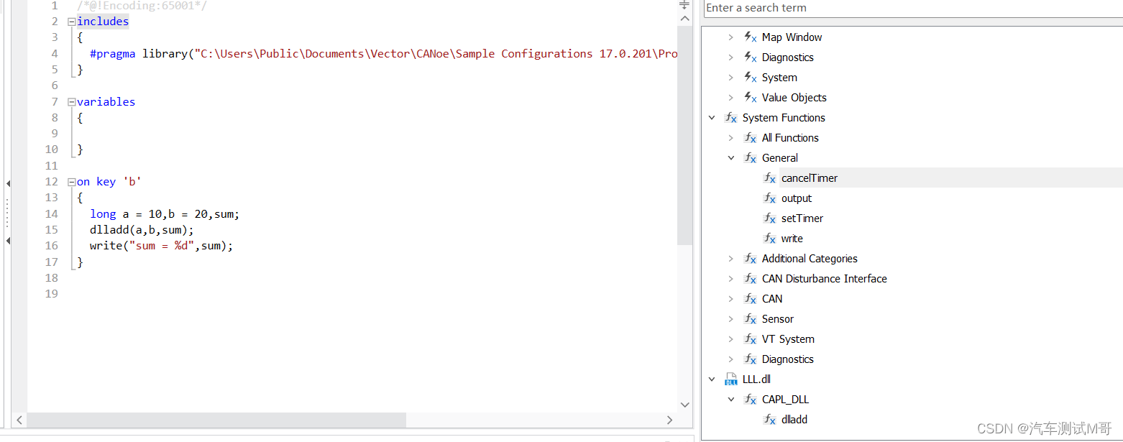This screenshot has height=442, width=1123.
Task: Expand the CAN Disturbance Interface node
Action: pos(730,278)
